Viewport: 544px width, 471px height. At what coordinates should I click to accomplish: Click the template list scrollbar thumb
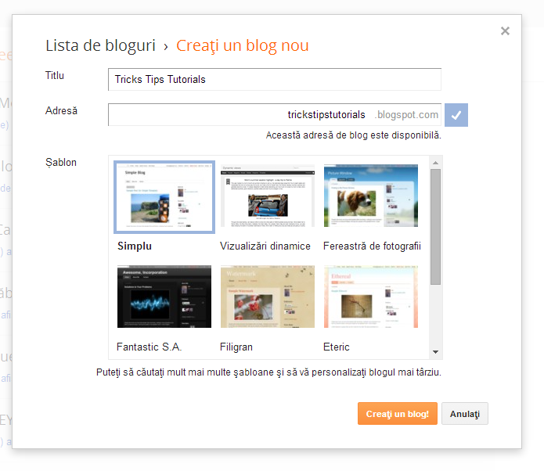(435, 227)
